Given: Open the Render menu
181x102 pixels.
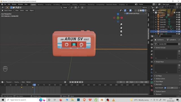Looking at the screenshot, I should [x=14, y=5].
